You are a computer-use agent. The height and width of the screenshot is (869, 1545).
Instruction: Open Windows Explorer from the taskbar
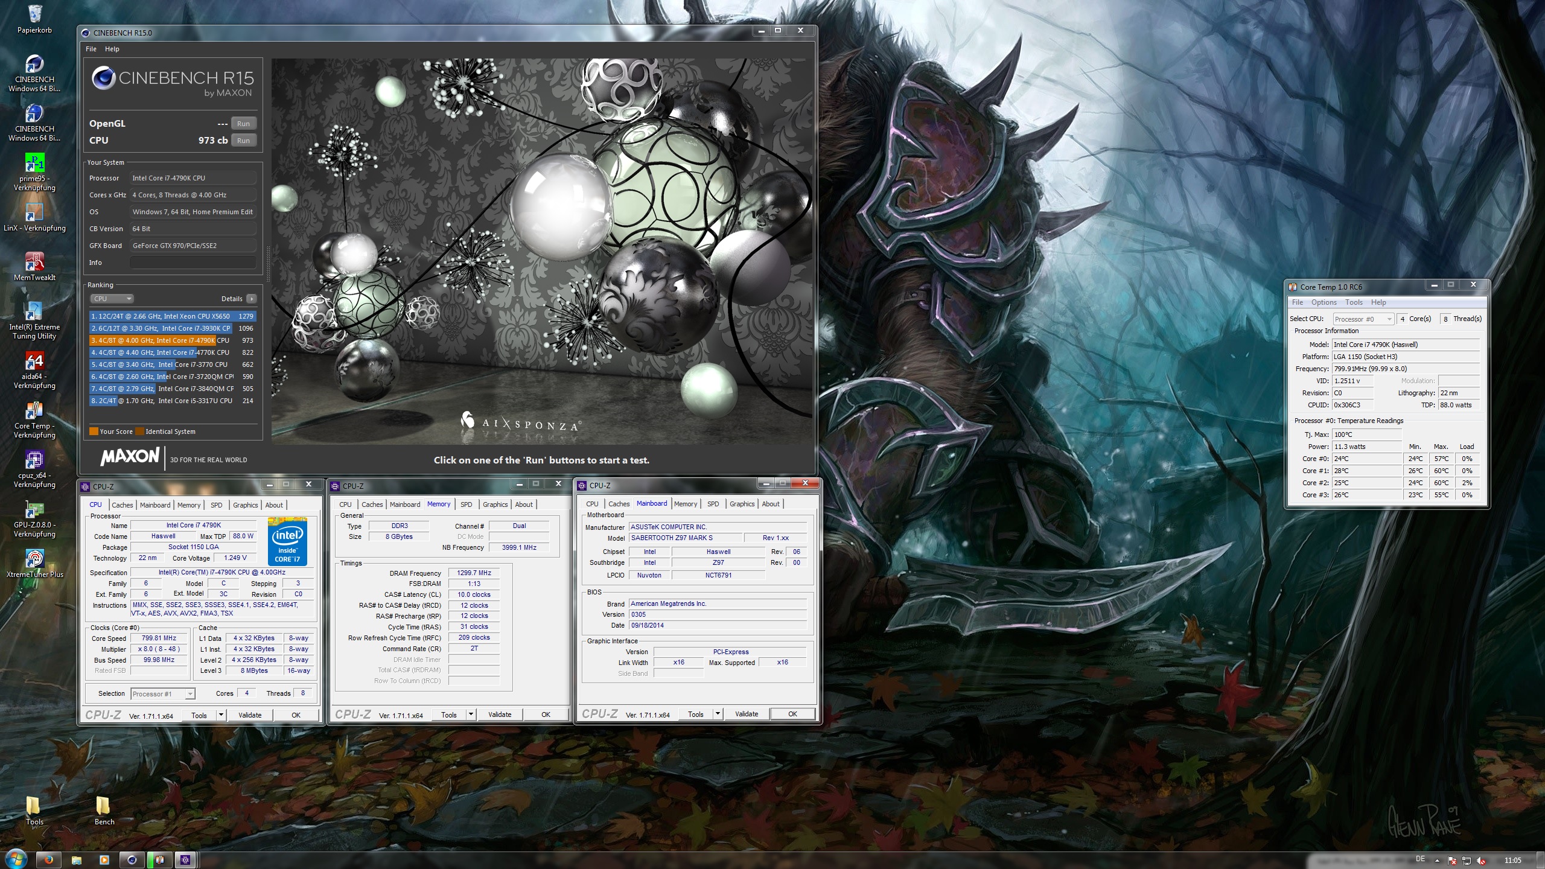[x=76, y=860]
